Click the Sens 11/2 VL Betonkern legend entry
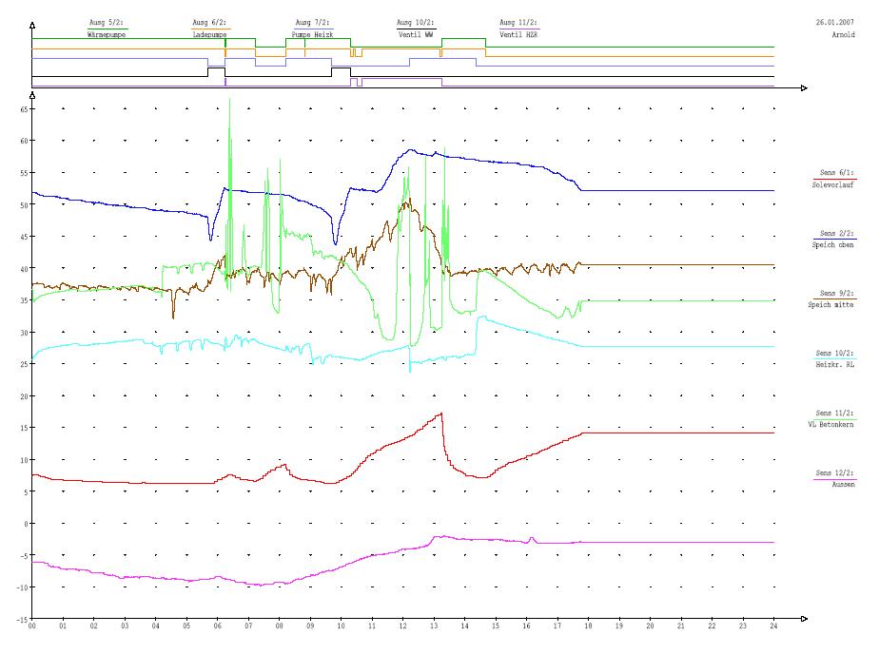 coord(833,418)
